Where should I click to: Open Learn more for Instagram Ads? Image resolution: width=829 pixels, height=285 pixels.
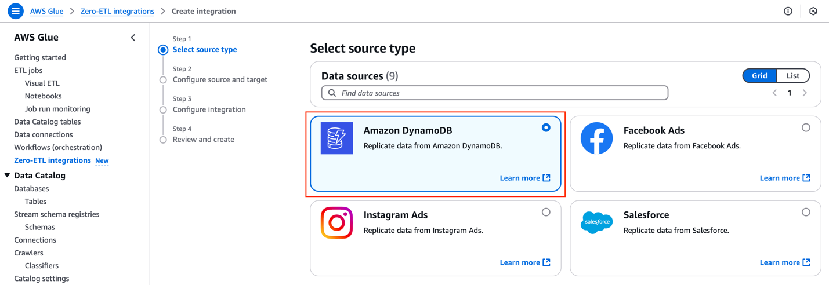pyautogui.click(x=525, y=262)
